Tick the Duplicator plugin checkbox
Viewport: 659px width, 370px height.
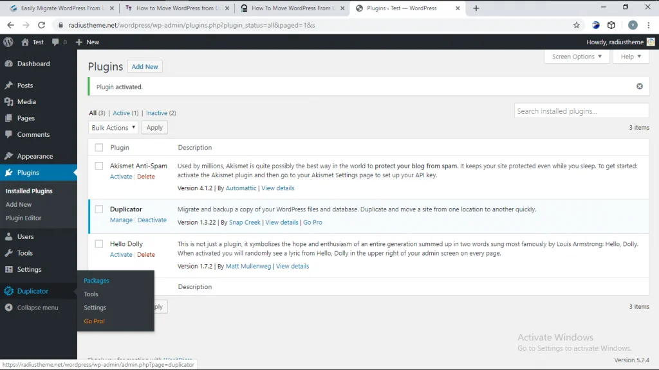(x=99, y=209)
